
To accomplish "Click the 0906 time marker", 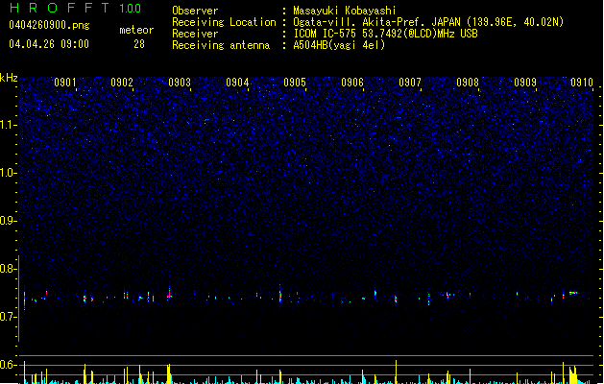I will 352,83.
